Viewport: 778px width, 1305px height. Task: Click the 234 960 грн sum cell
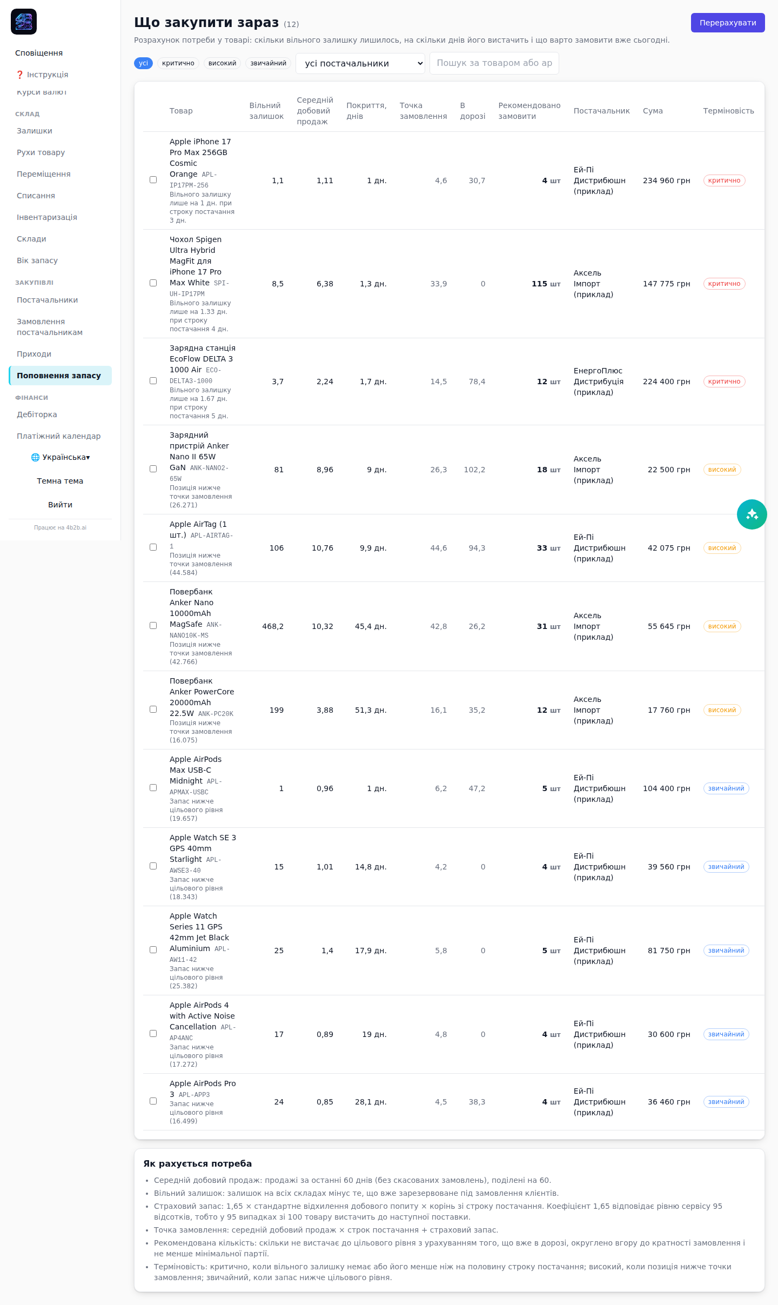coord(666,180)
